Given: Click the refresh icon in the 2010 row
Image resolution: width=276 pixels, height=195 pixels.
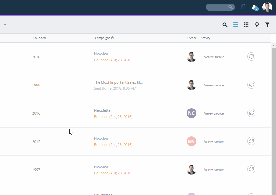Looking at the screenshot, I should [x=251, y=57].
